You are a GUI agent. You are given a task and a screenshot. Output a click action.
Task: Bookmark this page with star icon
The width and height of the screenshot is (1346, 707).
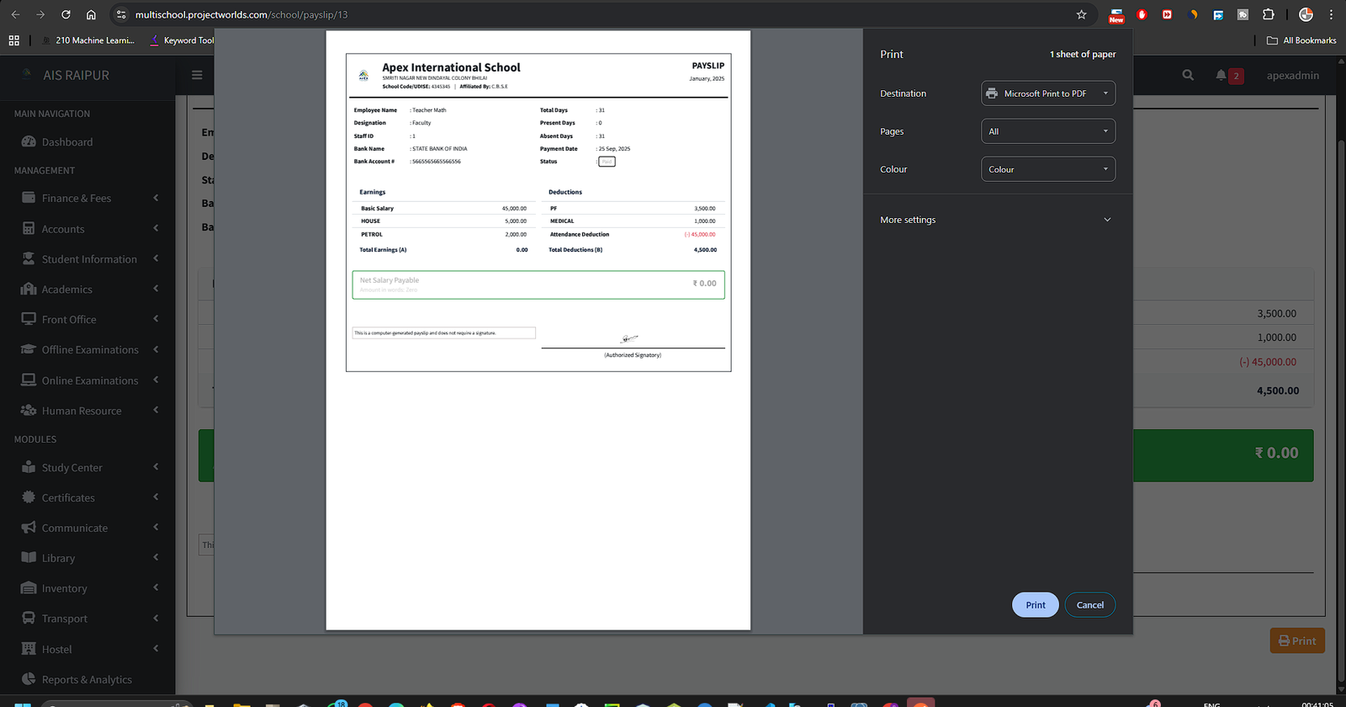pos(1081,14)
